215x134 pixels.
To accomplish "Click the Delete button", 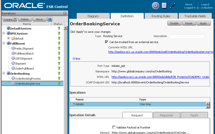I will click(25, 19).
